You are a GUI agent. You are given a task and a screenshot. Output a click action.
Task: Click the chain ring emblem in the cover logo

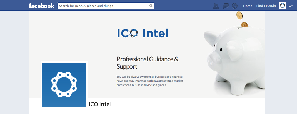(x=134, y=33)
